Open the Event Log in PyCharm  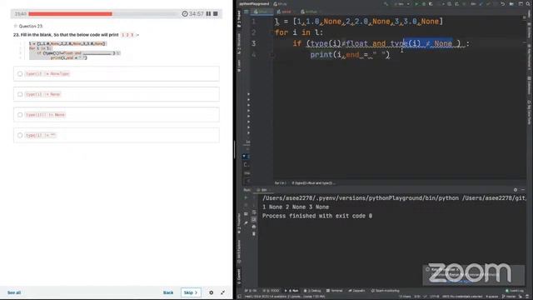coord(515,291)
